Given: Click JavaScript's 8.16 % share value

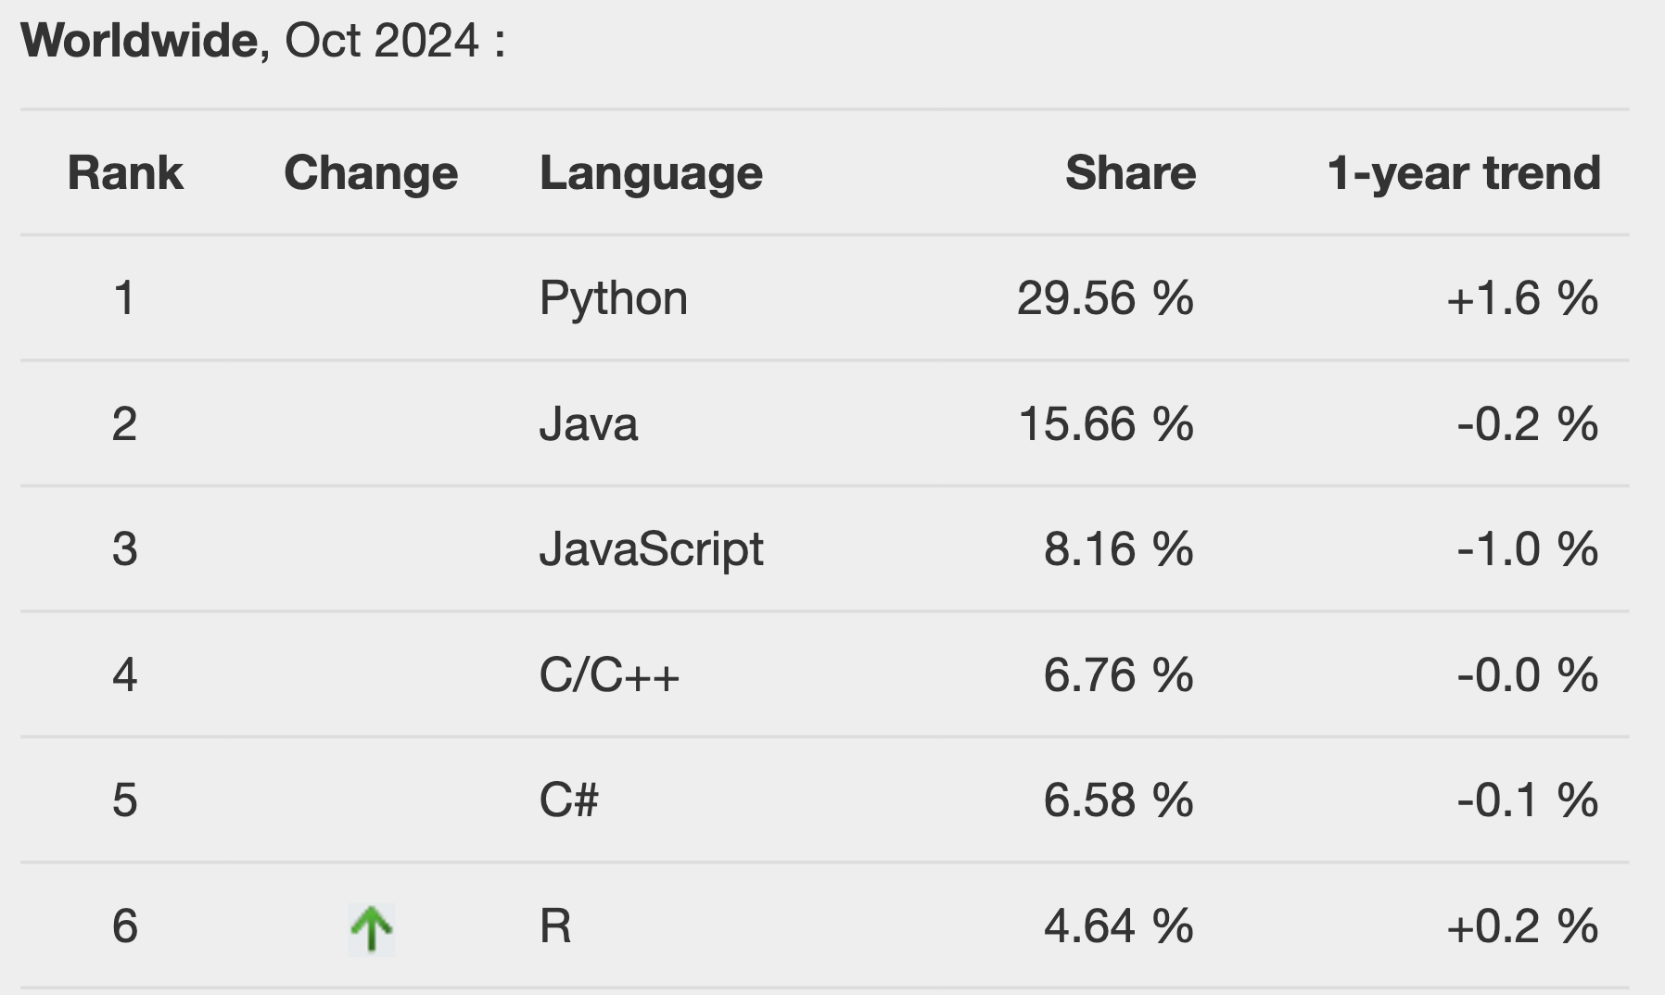Looking at the screenshot, I should pos(1118,549).
